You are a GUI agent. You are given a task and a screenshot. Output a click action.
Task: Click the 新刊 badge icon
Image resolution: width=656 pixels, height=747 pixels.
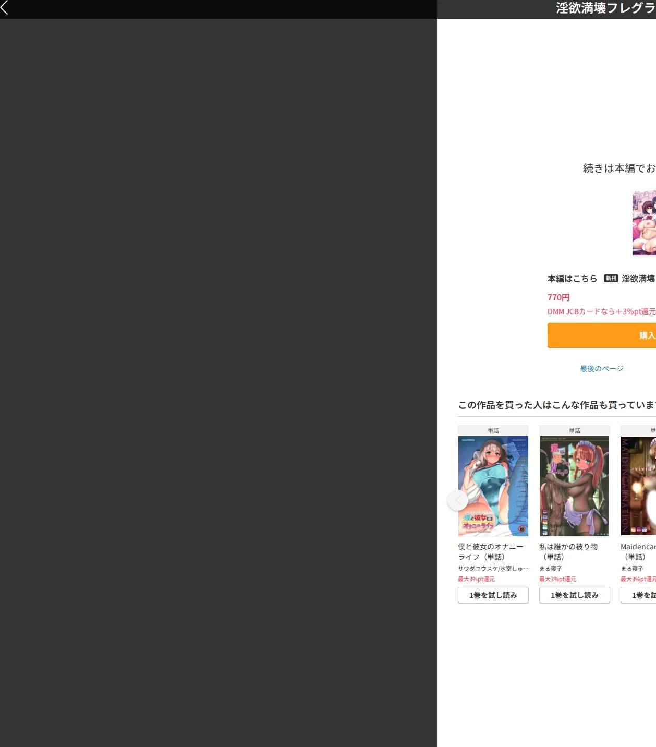(x=611, y=279)
